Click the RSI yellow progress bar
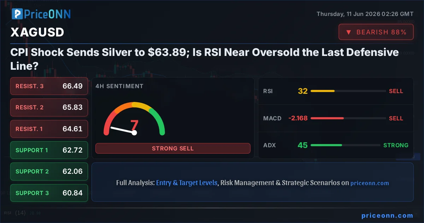 322,91
